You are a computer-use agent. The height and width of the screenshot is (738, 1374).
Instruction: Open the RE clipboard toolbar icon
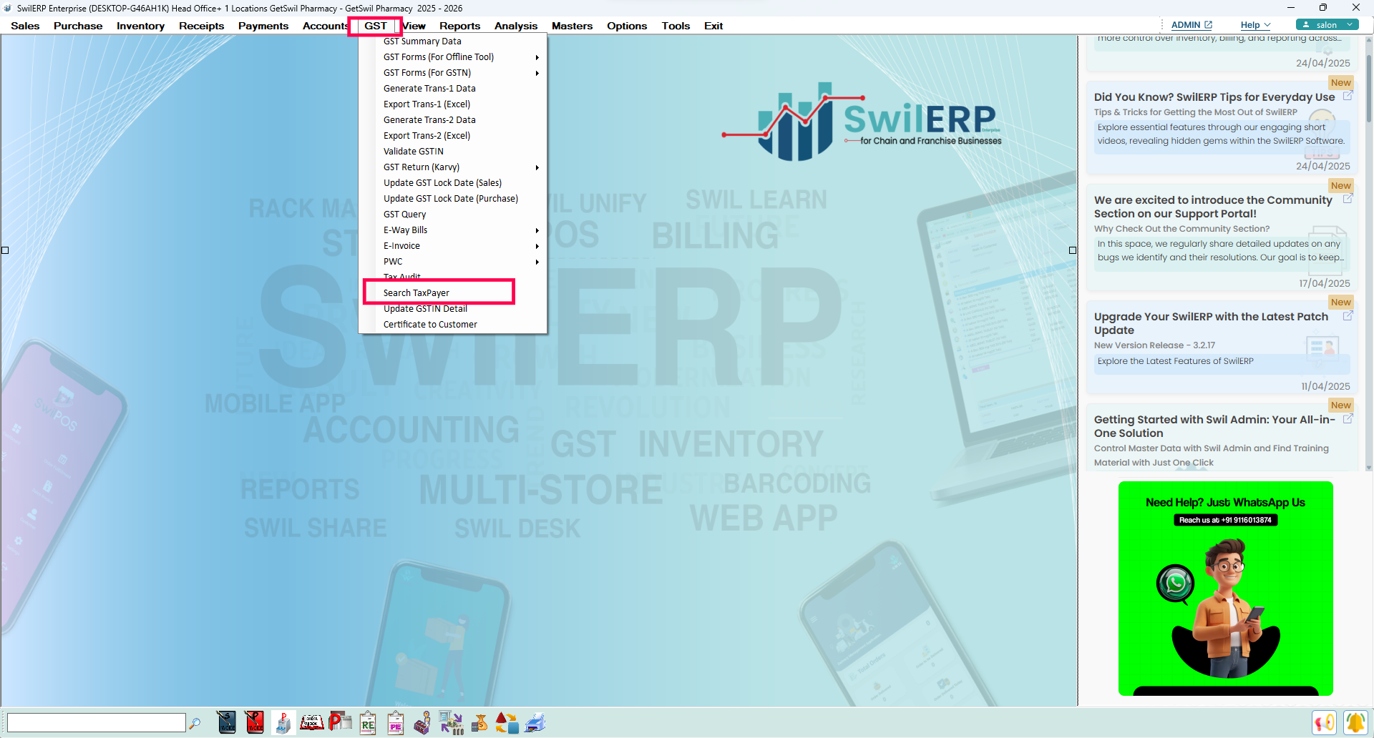tap(368, 722)
